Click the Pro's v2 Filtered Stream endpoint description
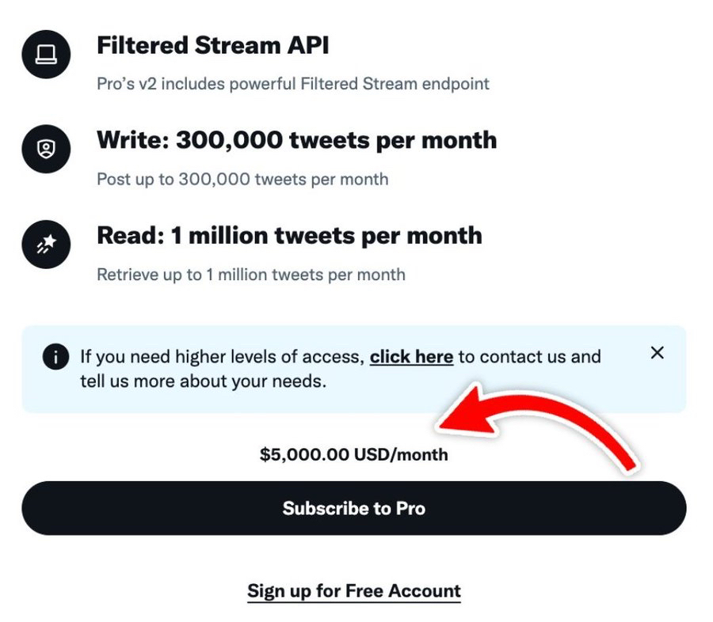The height and width of the screenshot is (622, 713). click(x=292, y=84)
